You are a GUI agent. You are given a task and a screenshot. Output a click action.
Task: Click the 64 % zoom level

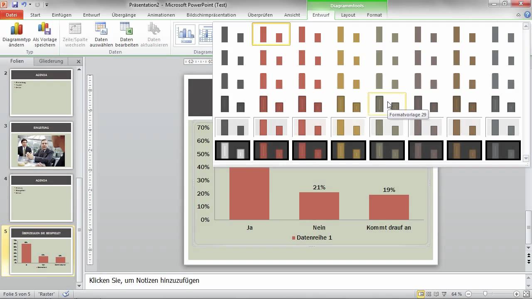456,294
